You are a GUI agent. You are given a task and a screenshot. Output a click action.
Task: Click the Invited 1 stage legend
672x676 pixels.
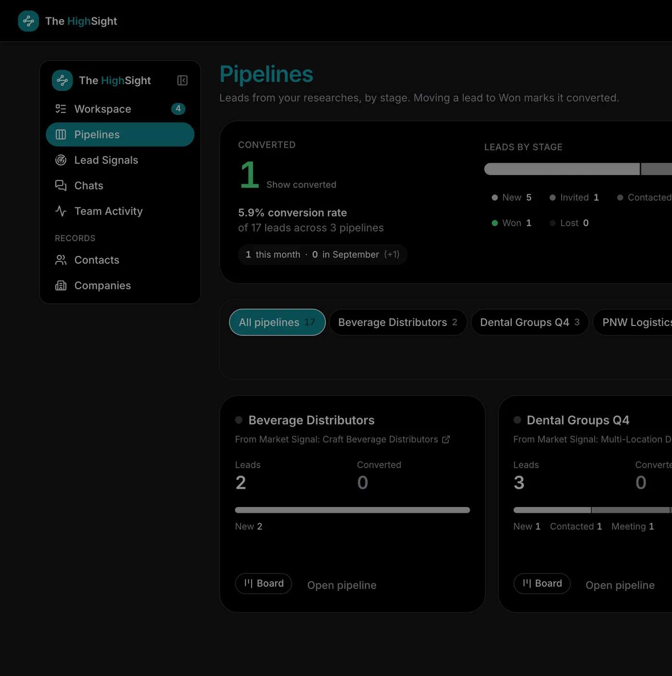(x=574, y=197)
